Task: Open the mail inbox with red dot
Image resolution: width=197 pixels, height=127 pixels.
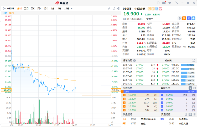Action: coord(164,3)
